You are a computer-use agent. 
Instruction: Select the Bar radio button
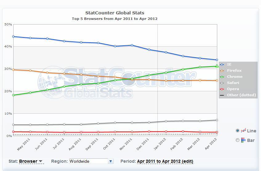click(x=237, y=140)
